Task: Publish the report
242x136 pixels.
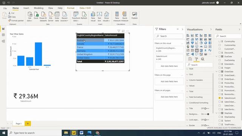Action: point(135,15)
